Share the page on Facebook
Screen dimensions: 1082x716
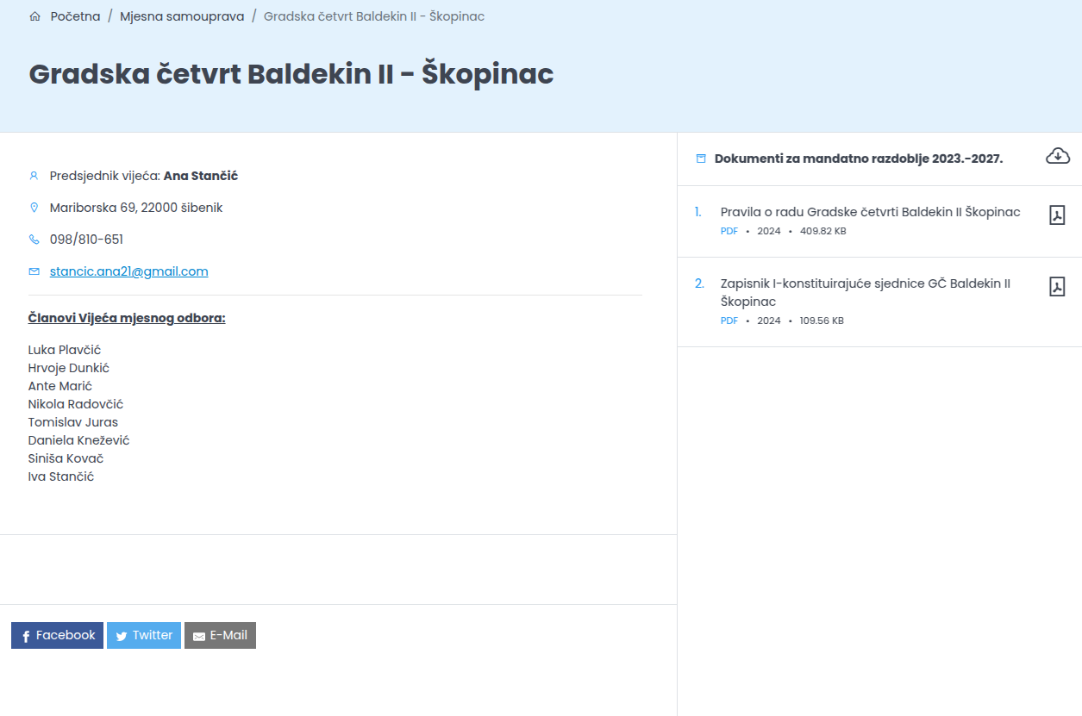(x=57, y=635)
